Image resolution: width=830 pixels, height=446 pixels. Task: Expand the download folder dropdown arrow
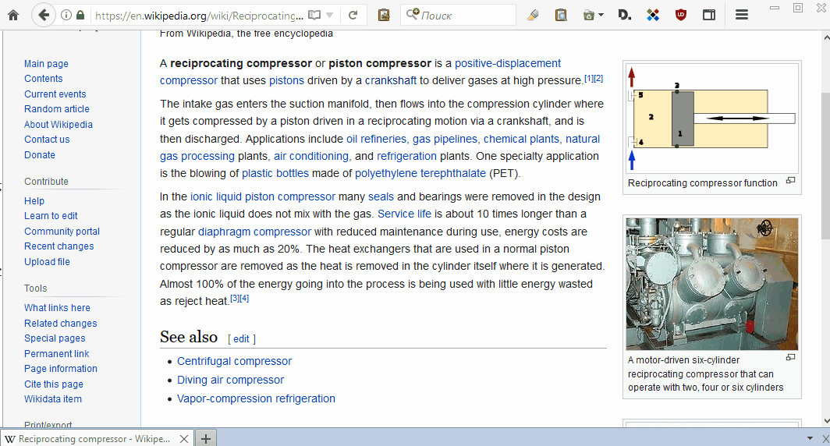pos(601,16)
